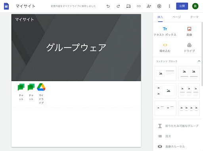This screenshot has height=151, width=203.
Task: Open share with others icon
Action: (x=149, y=6)
